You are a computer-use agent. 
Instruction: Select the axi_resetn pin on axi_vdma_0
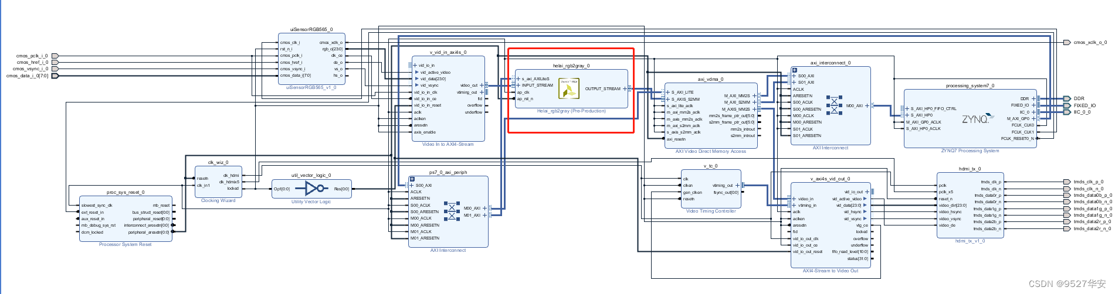point(676,139)
